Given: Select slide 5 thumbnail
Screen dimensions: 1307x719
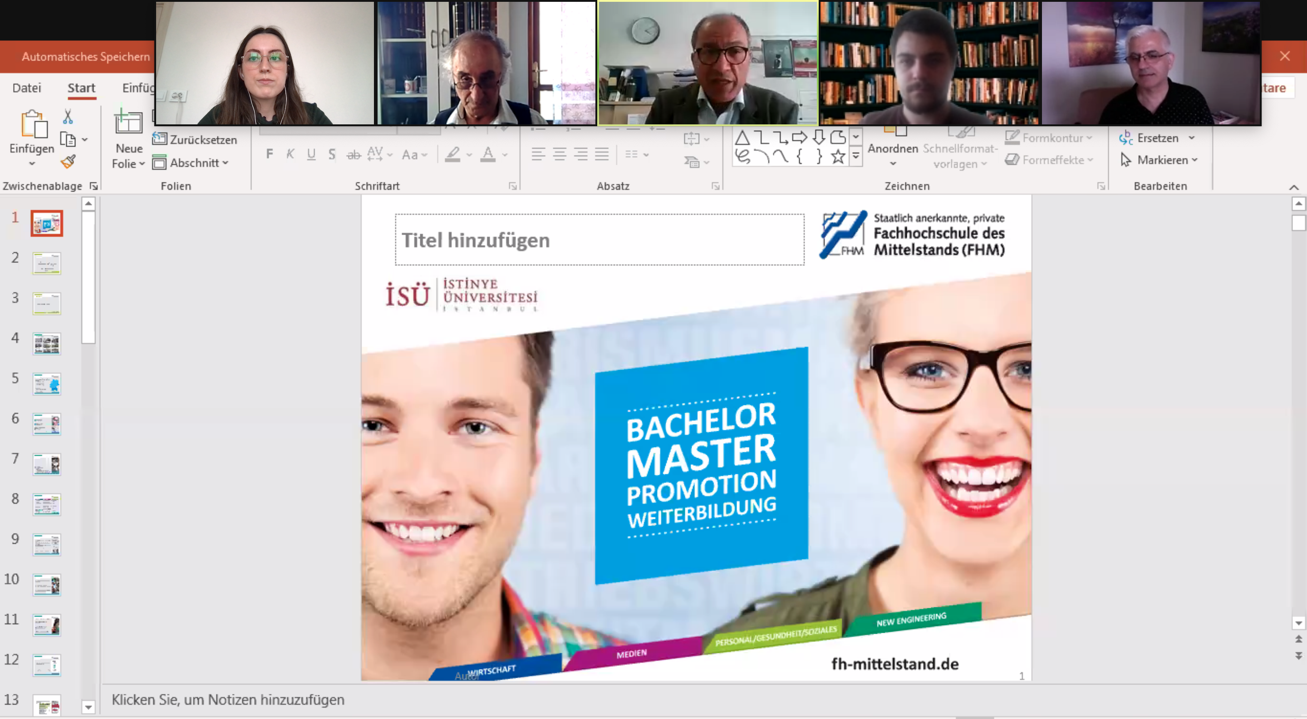Looking at the screenshot, I should click(x=47, y=384).
